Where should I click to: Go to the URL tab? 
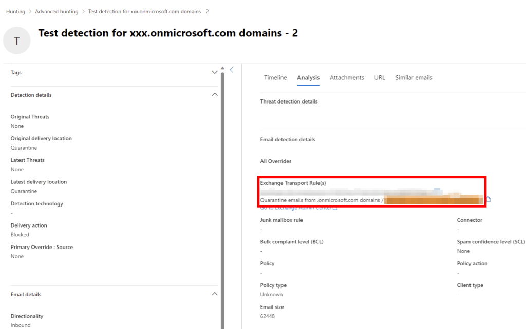[x=380, y=78]
